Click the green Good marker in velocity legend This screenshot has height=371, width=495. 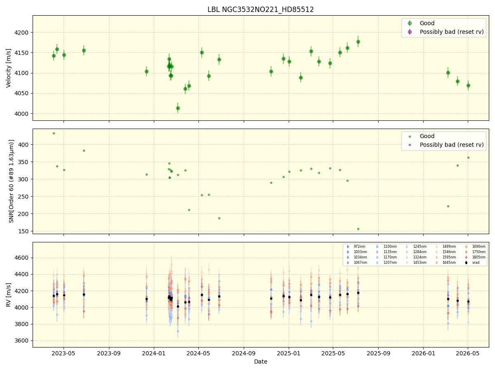[410, 23]
